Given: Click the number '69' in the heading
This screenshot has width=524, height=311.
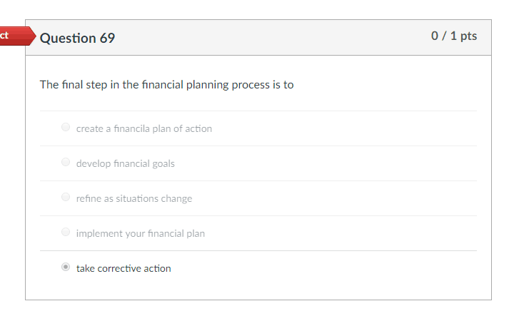Looking at the screenshot, I should click(106, 38).
